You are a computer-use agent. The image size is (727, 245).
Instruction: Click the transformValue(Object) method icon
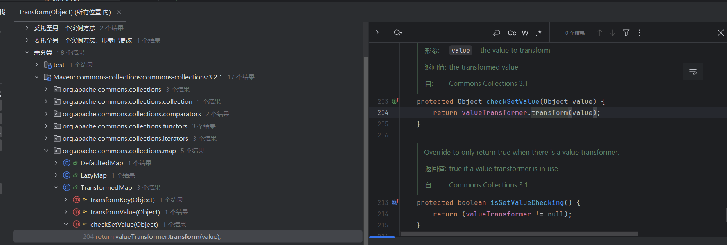coord(77,212)
